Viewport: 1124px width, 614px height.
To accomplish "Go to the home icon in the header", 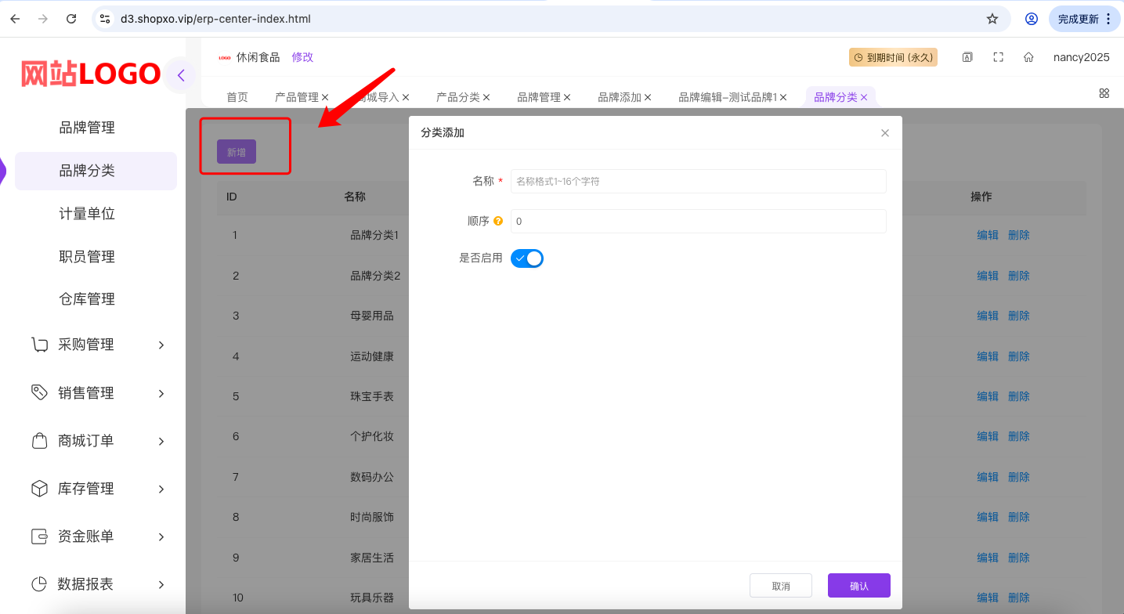I will [1028, 57].
